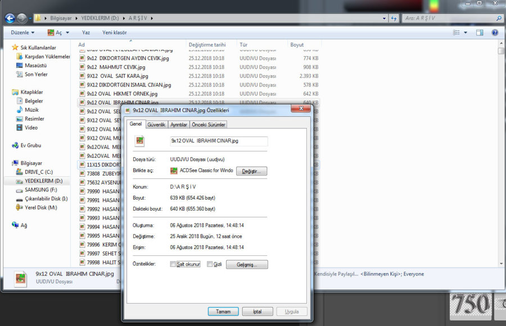Image resolution: width=506 pixels, height=326 pixels.
Task: Switch to the Ayrıntılar tab
Action: pyautogui.click(x=179, y=125)
